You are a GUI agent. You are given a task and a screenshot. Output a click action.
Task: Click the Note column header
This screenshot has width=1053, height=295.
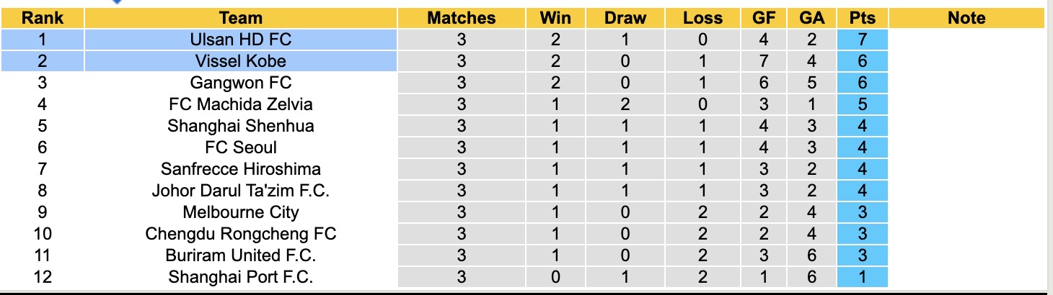point(966,18)
